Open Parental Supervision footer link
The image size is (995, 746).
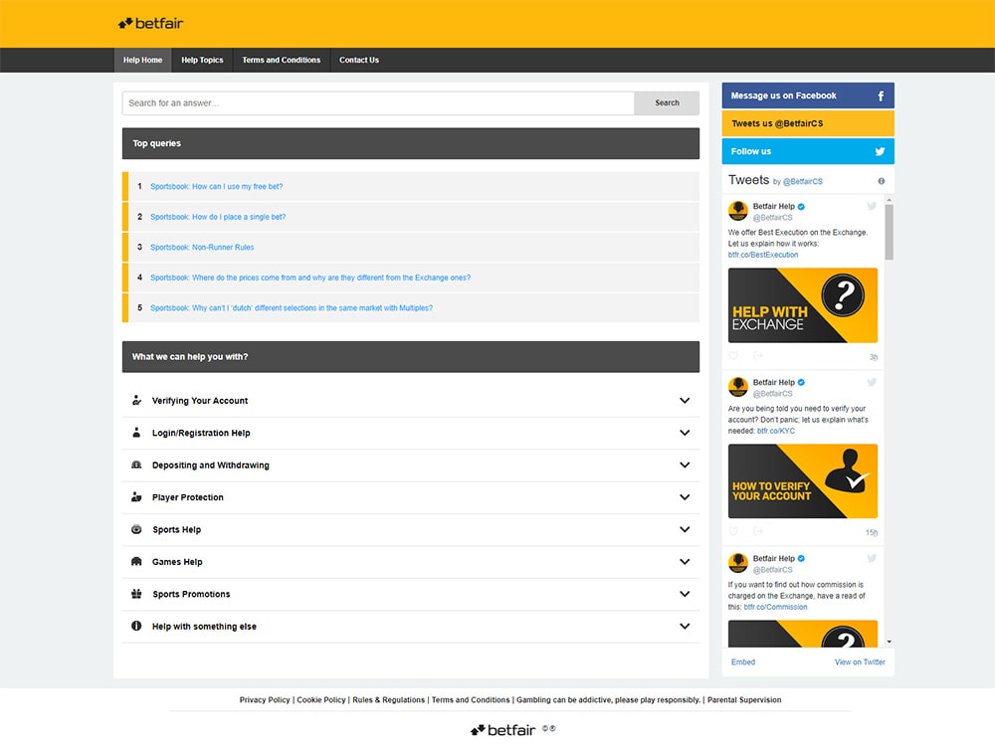[744, 700]
